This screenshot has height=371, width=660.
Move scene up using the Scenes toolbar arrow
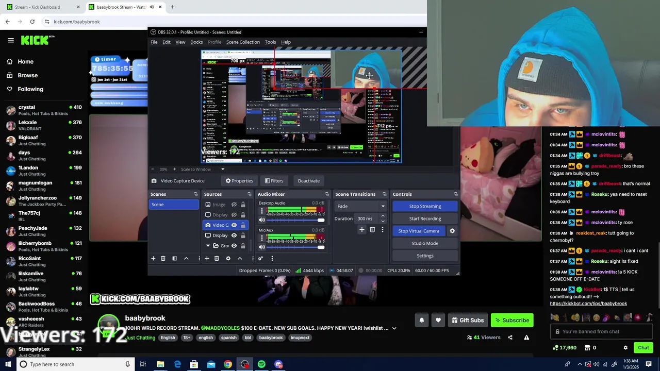[x=186, y=258]
